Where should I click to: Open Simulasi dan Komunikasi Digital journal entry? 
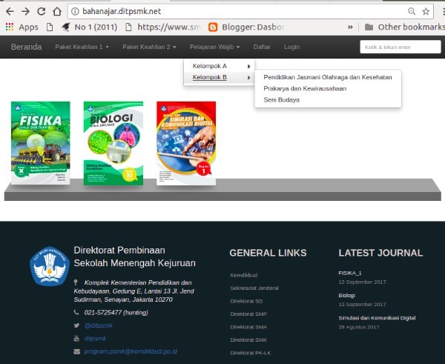tap(377, 318)
